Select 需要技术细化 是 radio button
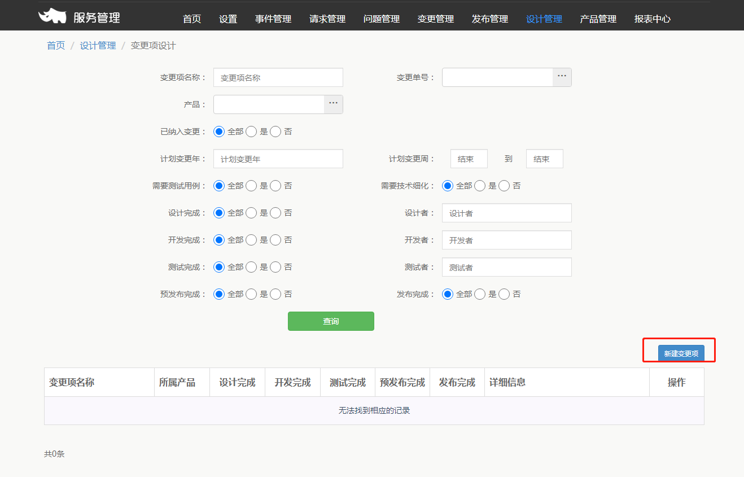This screenshot has height=477, width=744. [480, 186]
